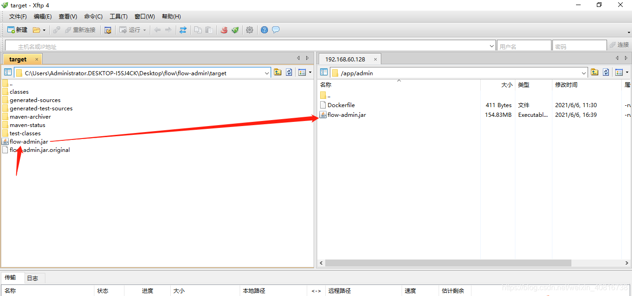Click the paste toolbar icon
The image size is (632, 296).
click(209, 30)
